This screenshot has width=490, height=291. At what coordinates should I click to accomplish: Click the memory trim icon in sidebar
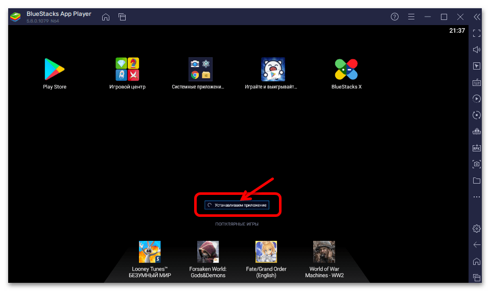point(477,131)
